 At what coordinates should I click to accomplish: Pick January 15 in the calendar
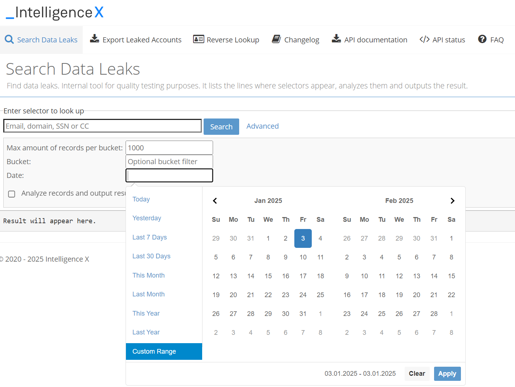(268, 276)
